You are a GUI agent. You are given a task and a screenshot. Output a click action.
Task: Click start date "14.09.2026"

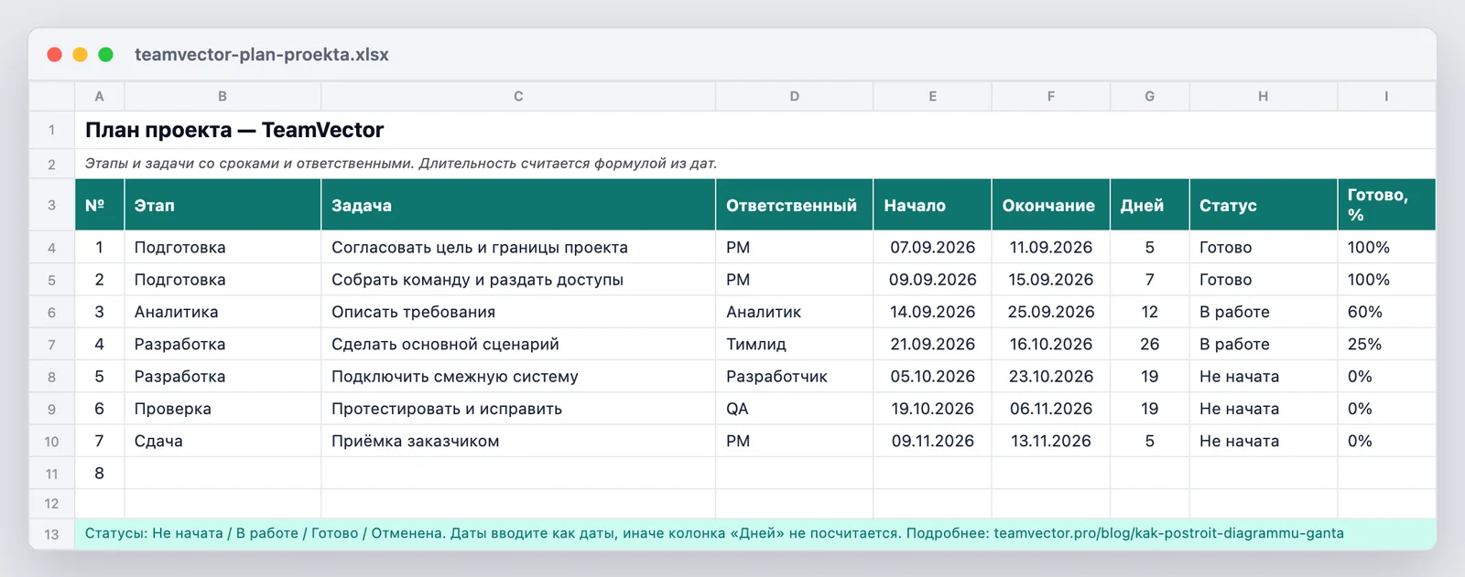click(932, 312)
